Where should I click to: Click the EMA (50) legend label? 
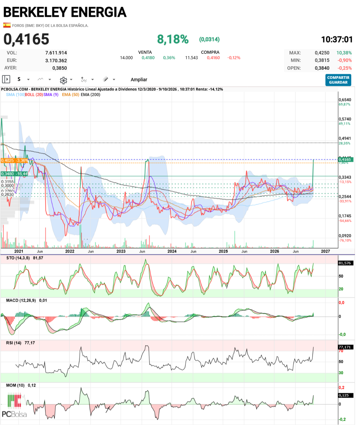click(71, 94)
